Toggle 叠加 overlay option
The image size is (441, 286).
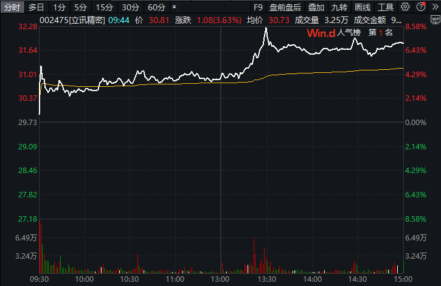pyautogui.click(x=316, y=7)
